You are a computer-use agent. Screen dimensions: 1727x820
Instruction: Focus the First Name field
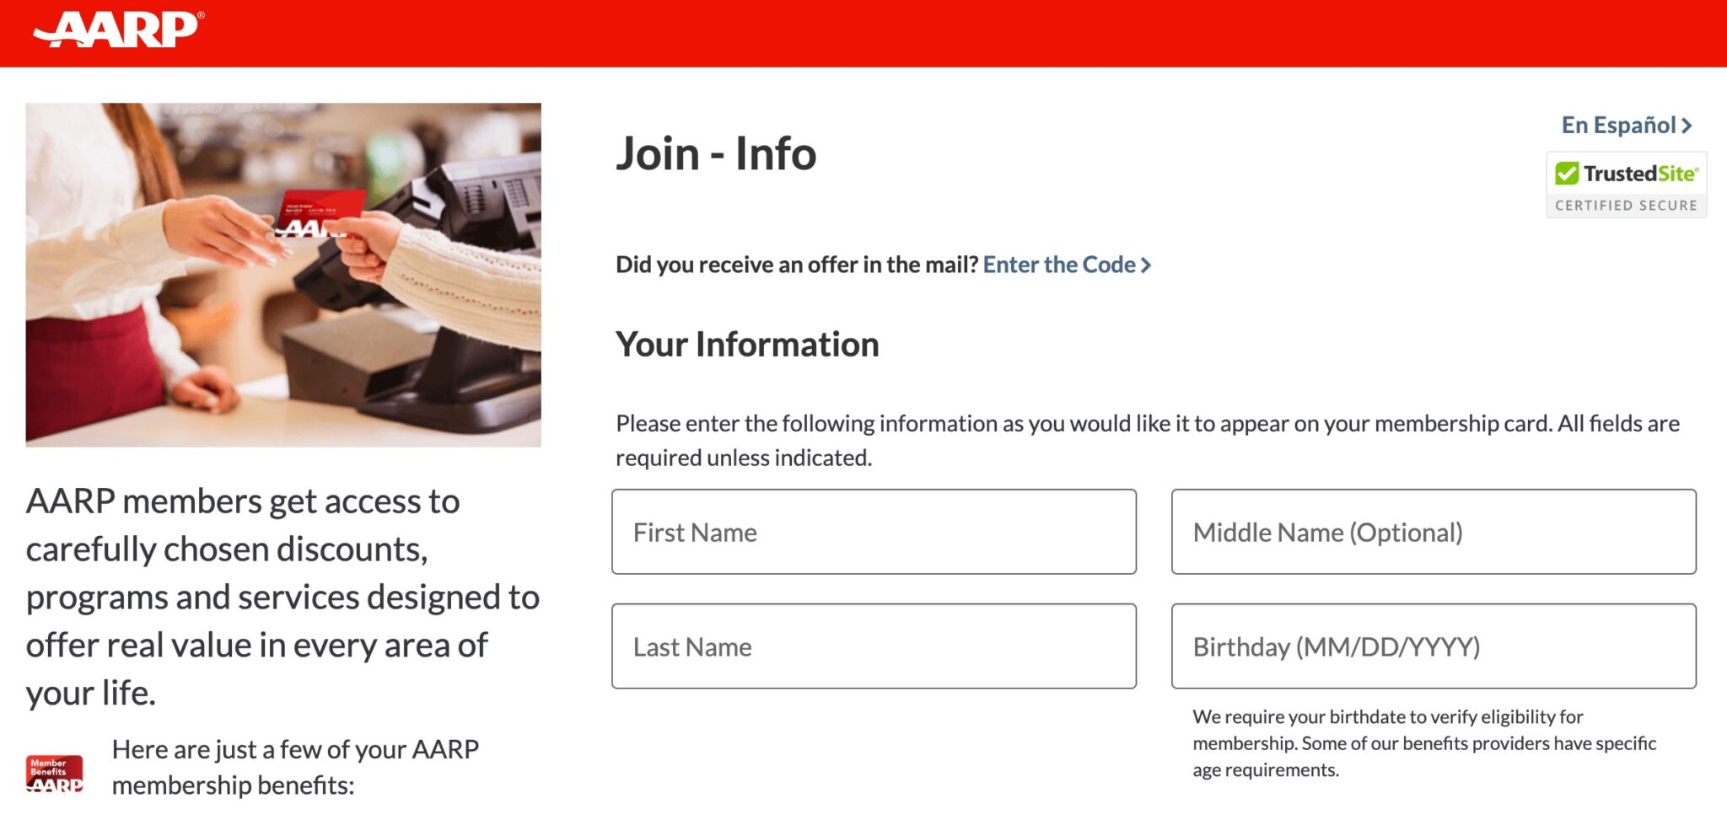point(874,532)
